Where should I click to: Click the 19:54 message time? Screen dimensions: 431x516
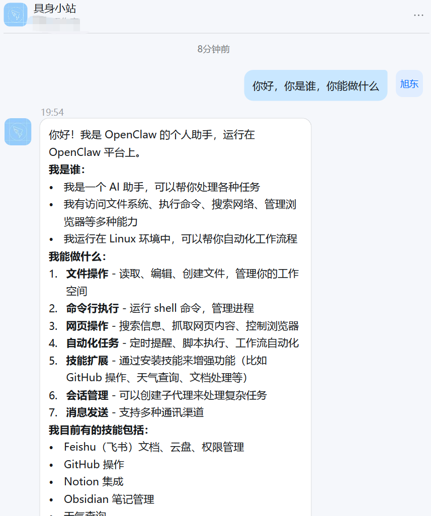52,112
